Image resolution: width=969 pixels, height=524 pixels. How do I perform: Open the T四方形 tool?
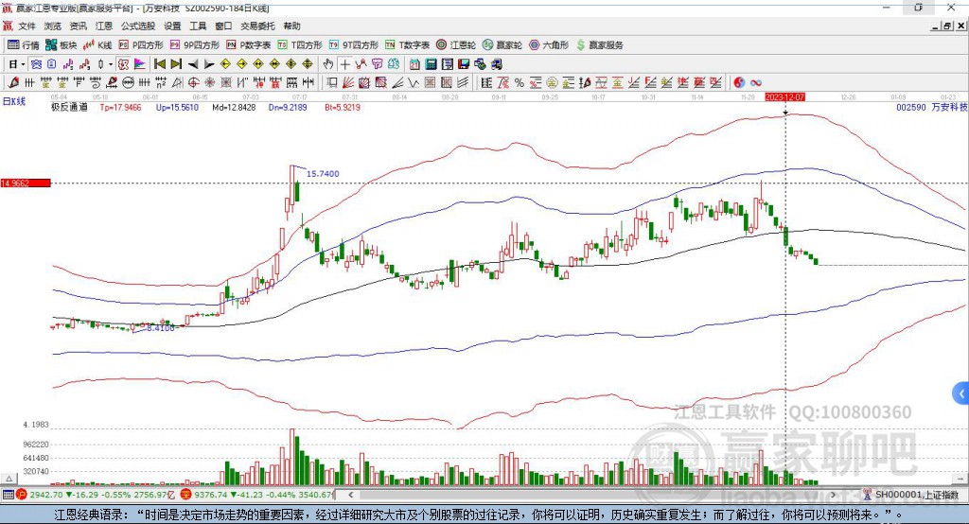[300, 45]
